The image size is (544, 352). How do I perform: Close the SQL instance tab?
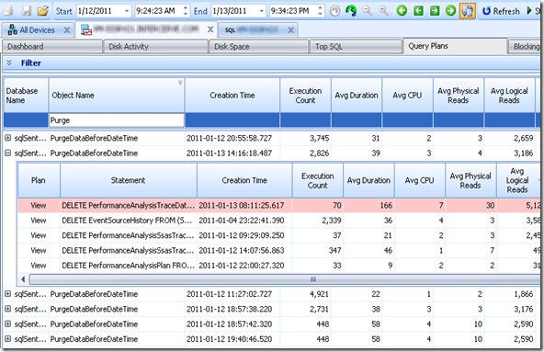pos(290,30)
